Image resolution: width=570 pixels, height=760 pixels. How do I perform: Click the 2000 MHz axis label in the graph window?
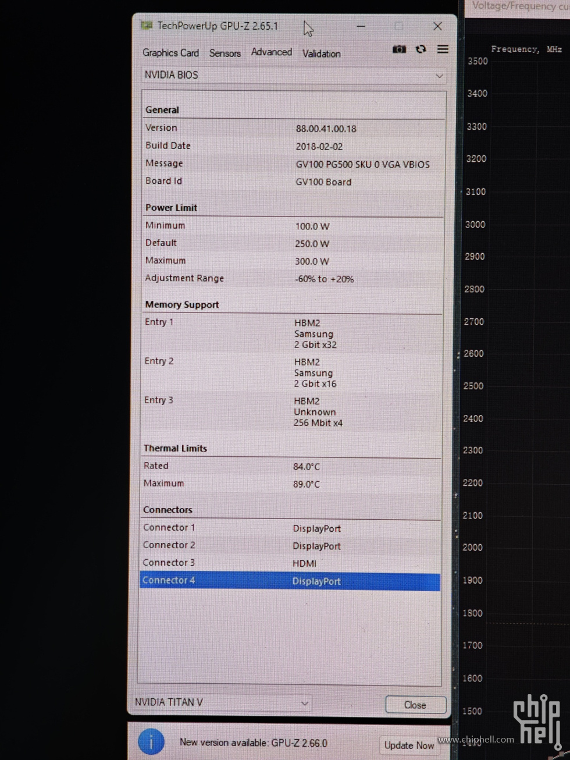tap(472, 547)
